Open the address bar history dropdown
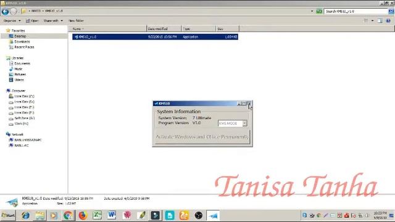This screenshot has width=395, height=222. 312,11
